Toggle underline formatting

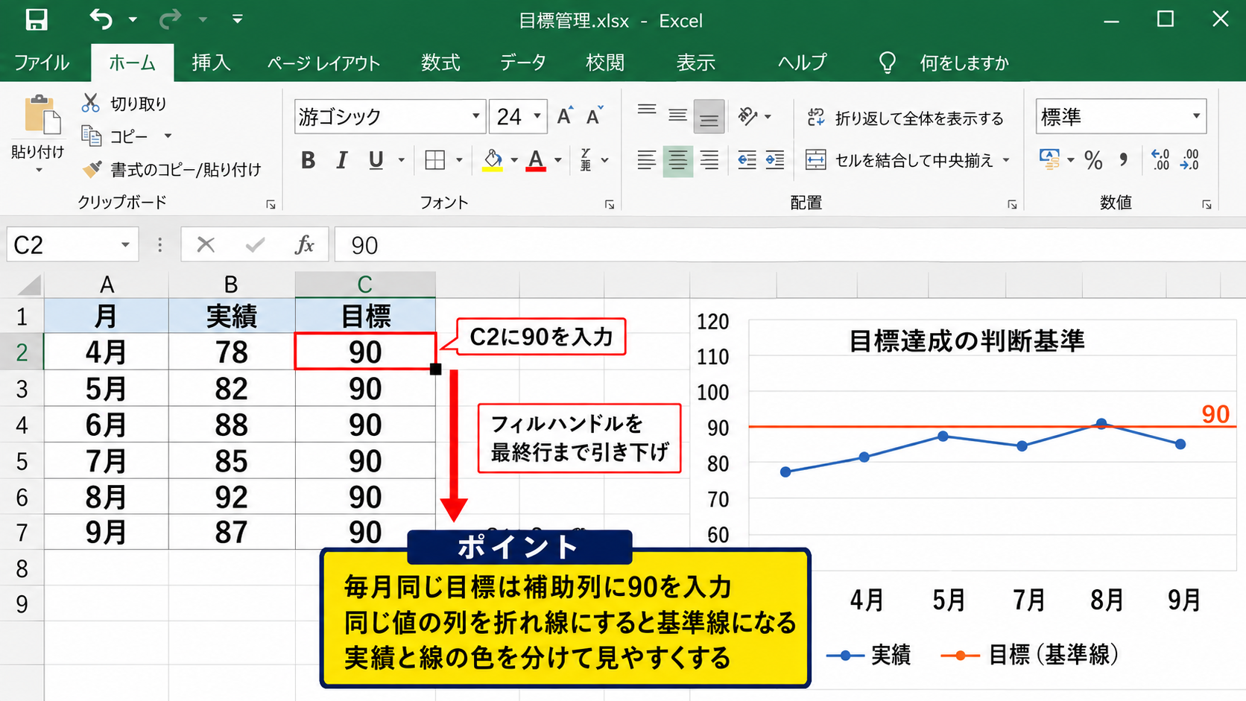(376, 160)
